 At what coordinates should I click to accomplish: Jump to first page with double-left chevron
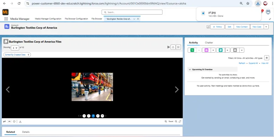(81, 116)
